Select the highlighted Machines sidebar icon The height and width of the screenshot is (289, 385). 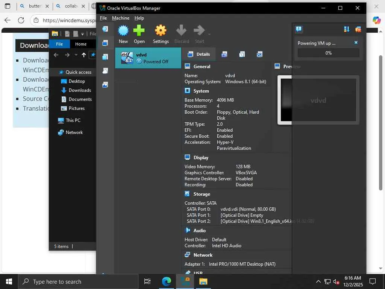tap(105, 43)
